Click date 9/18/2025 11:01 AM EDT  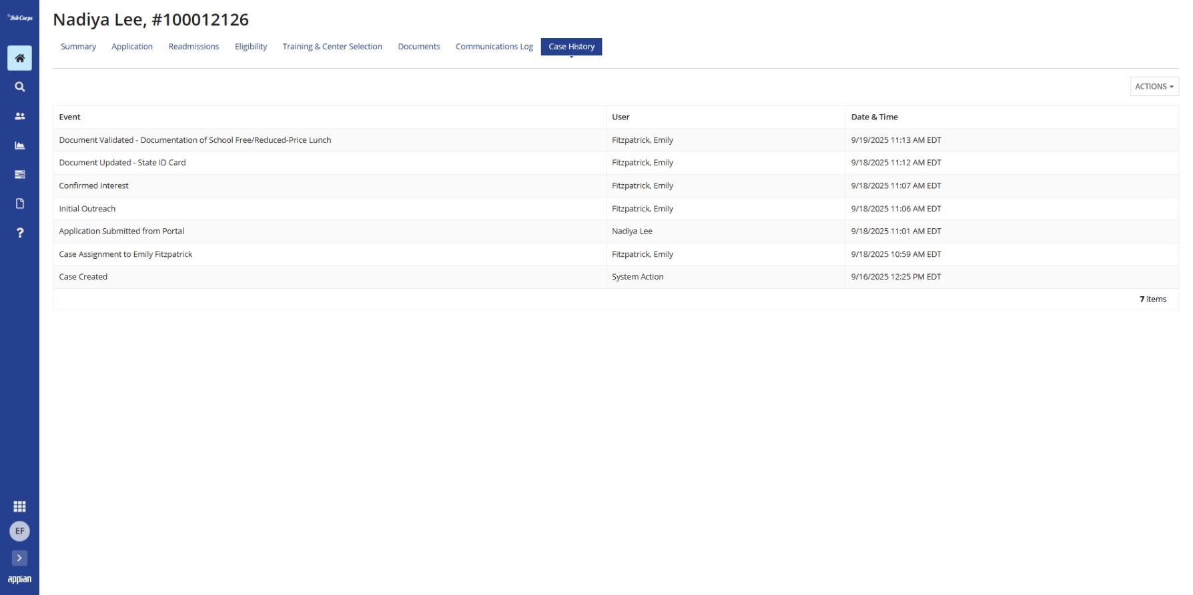click(896, 231)
